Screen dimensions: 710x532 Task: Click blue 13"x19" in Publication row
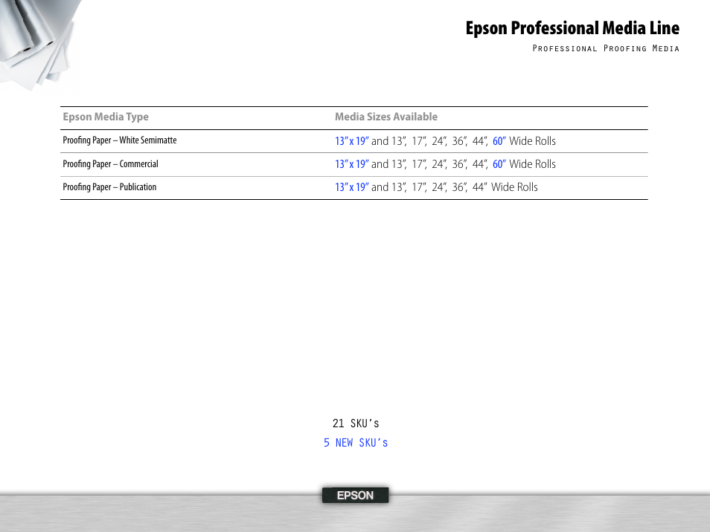(352, 187)
